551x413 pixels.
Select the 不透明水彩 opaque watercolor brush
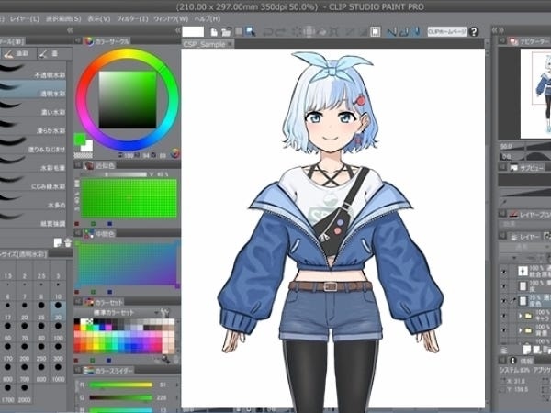pyautogui.click(x=35, y=74)
